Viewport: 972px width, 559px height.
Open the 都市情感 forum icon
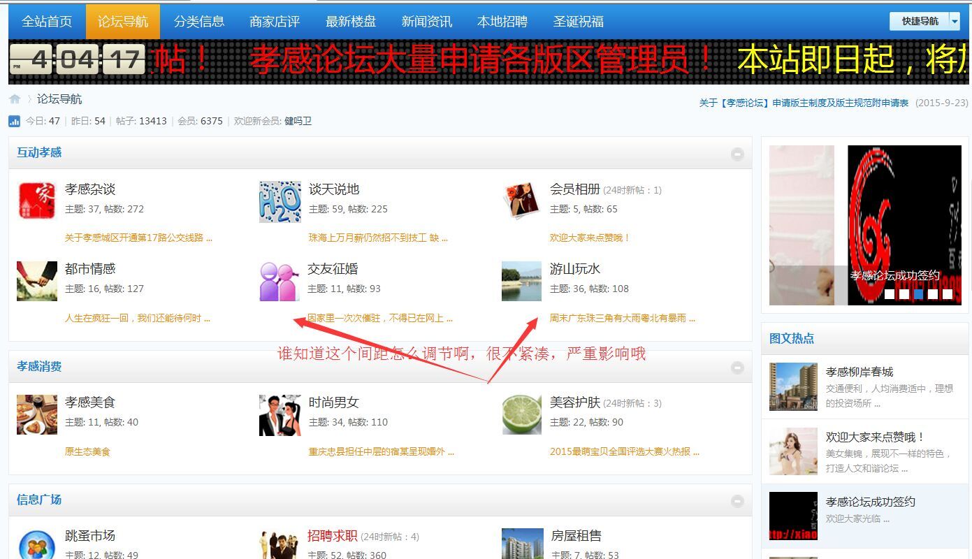coord(37,281)
